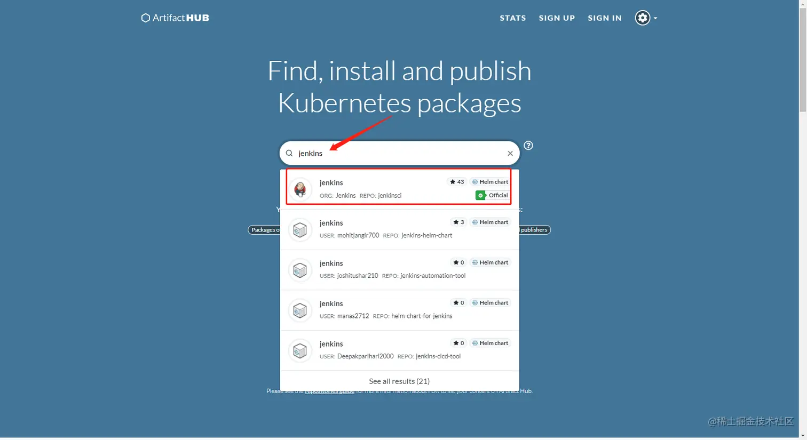The height and width of the screenshot is (440, 807).
Task: Open the SIGN IN page
Action: coord(605,18)
